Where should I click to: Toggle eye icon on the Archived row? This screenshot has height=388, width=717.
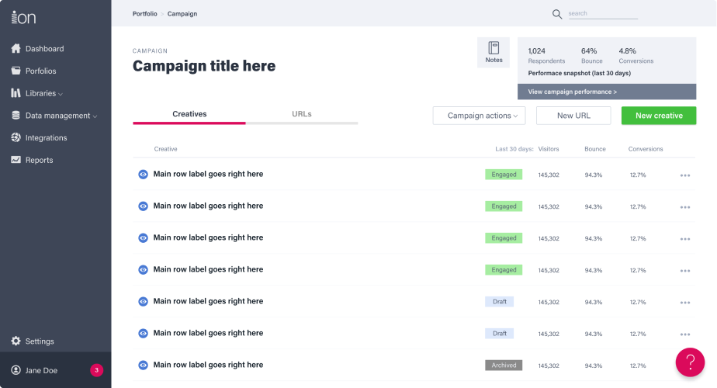(x=143, y=365)
